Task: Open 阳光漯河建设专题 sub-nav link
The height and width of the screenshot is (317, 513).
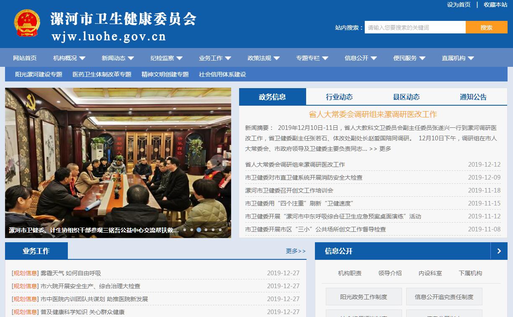Action: tap(39, 74)
